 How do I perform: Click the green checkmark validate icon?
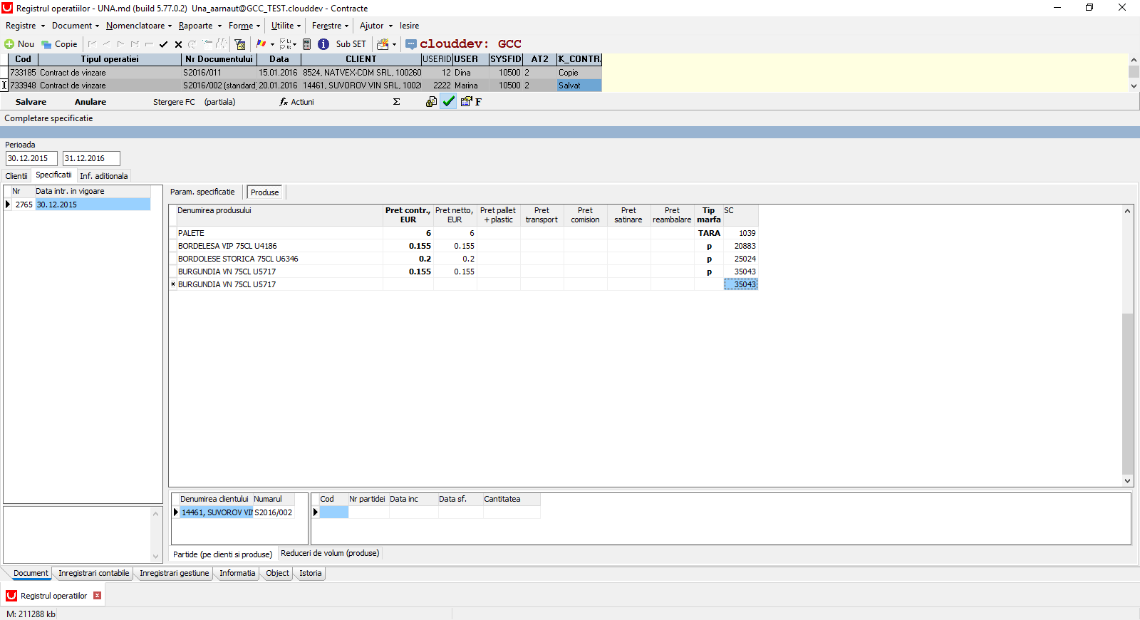coord(448,102)
